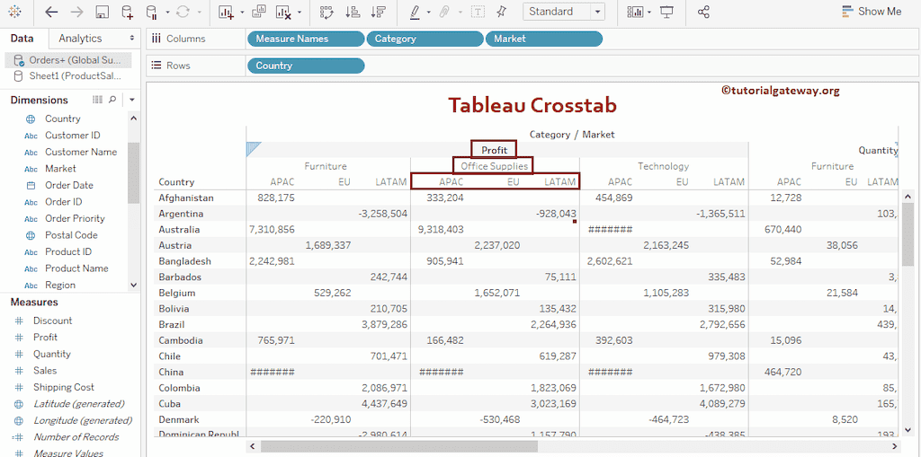Open the Dimensions pane dropdown arrow

click(132, 101)
